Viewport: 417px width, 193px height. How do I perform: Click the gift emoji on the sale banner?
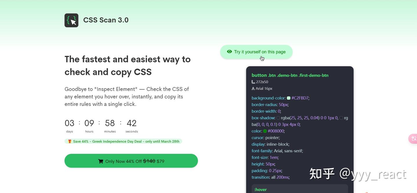point(69,141)
